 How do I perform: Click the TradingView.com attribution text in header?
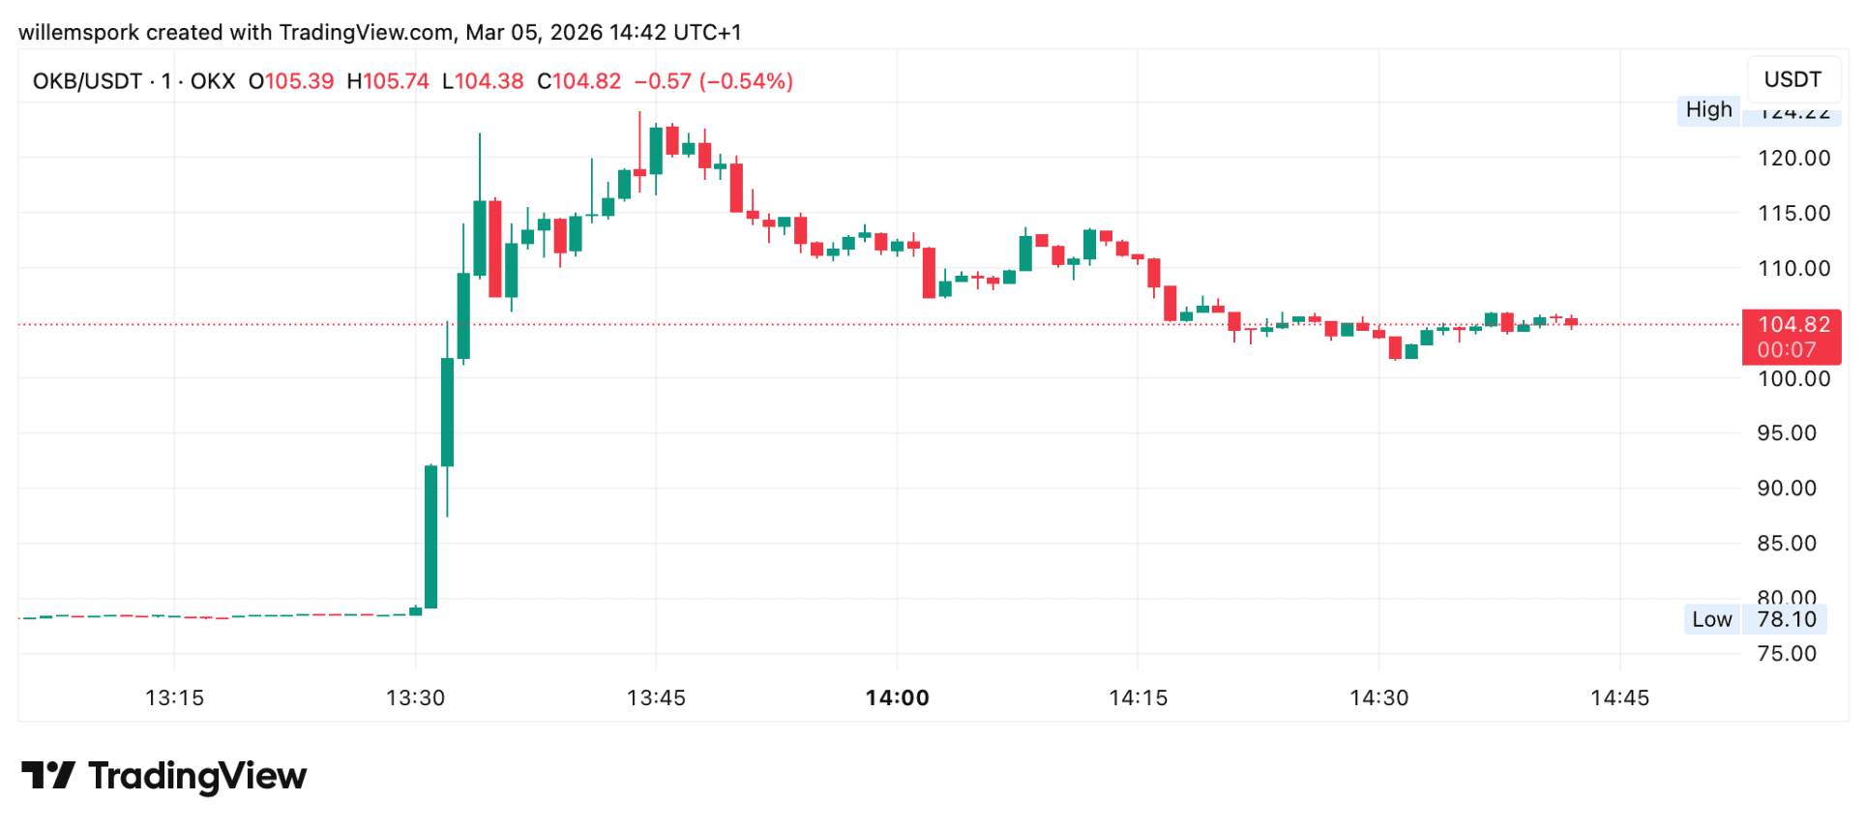(x=367, y=32)
